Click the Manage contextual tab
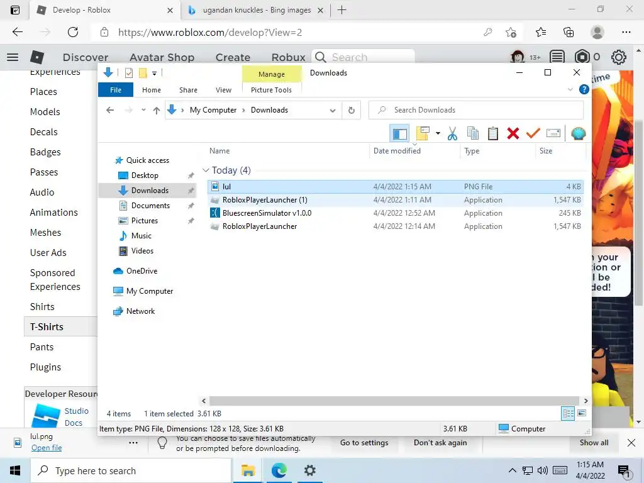 tap(272, 74)
